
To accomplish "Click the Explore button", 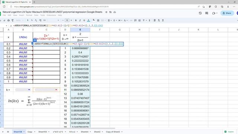I will [229, 132].
